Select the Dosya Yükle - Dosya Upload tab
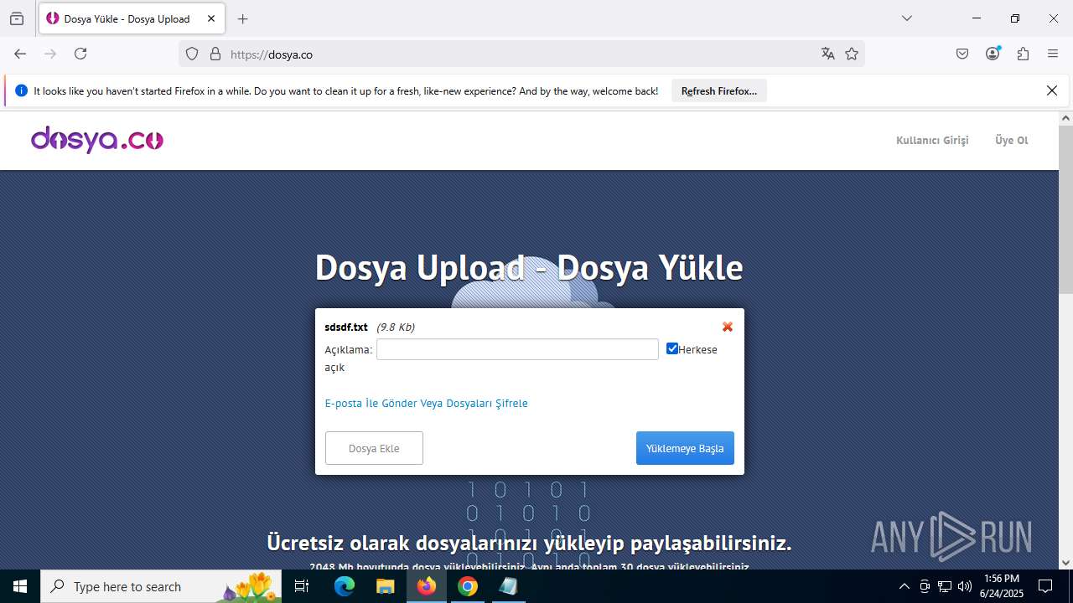 [x=132, y=18]
